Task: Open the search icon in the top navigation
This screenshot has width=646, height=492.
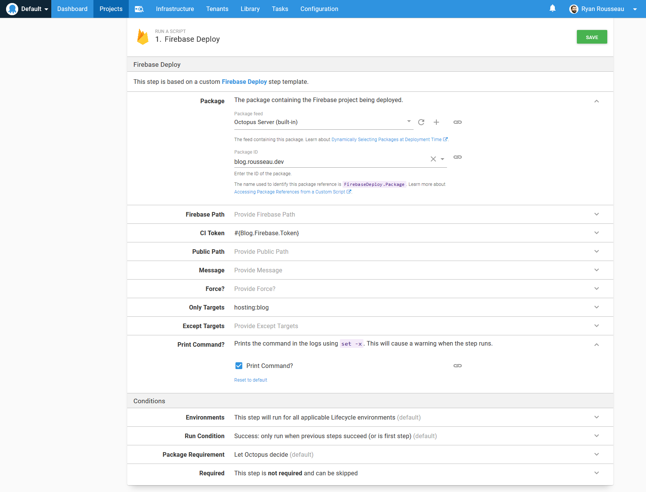Action: pyautogui.click(x=139, y=9)
